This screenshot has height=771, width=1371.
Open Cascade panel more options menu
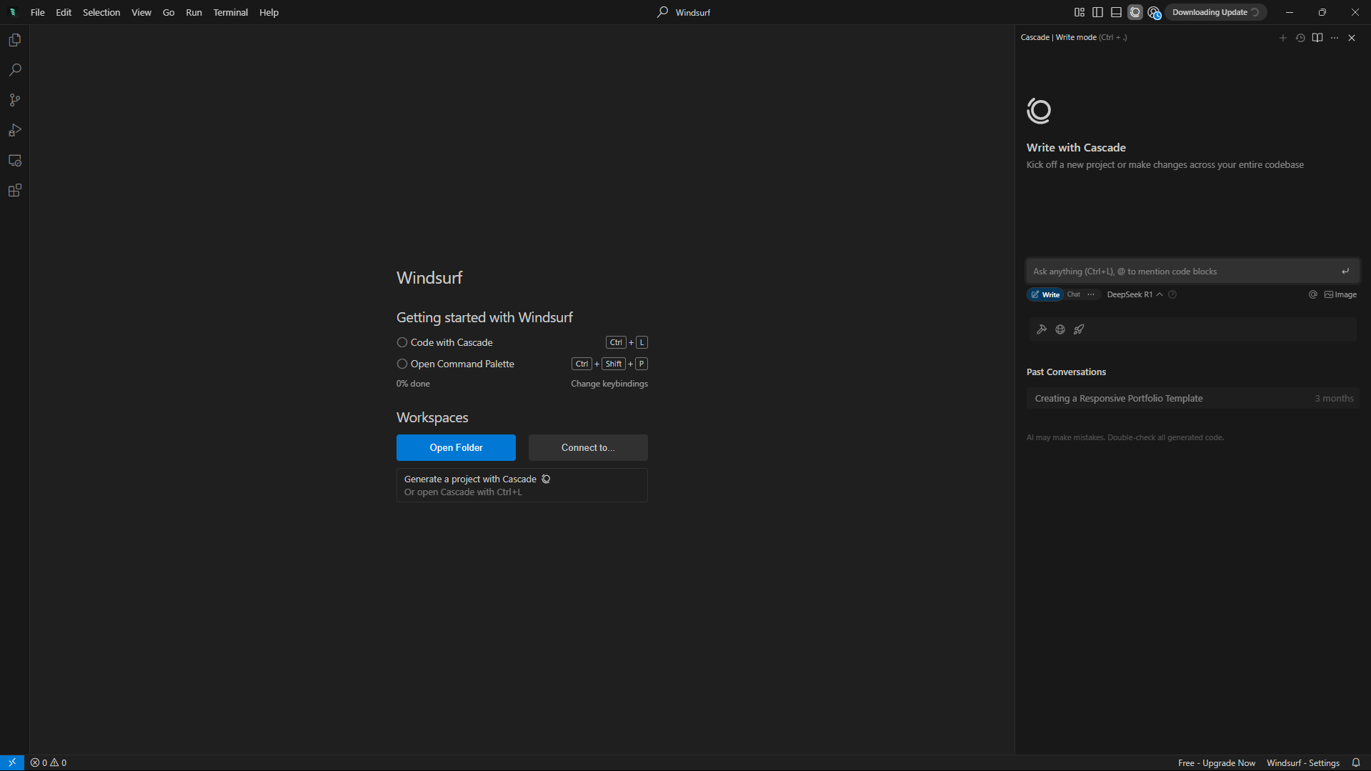[x=1335, y=38]
